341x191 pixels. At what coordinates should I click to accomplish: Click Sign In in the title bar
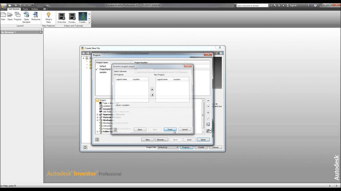pyautogui.click(x=293, y=5)
